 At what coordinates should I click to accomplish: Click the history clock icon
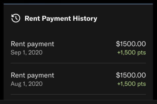(x=16, y=18)
